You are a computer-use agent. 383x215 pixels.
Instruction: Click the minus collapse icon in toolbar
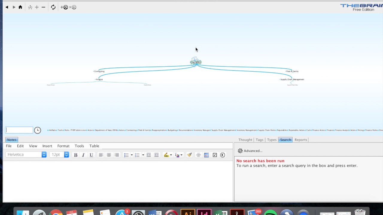click(x=43, y=7)
